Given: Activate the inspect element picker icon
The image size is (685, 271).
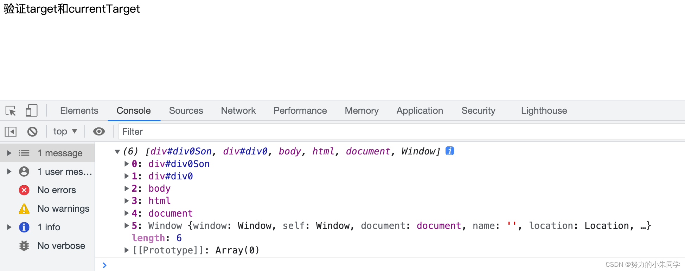Looking at the screenshot, I should [x=11, y=111].
